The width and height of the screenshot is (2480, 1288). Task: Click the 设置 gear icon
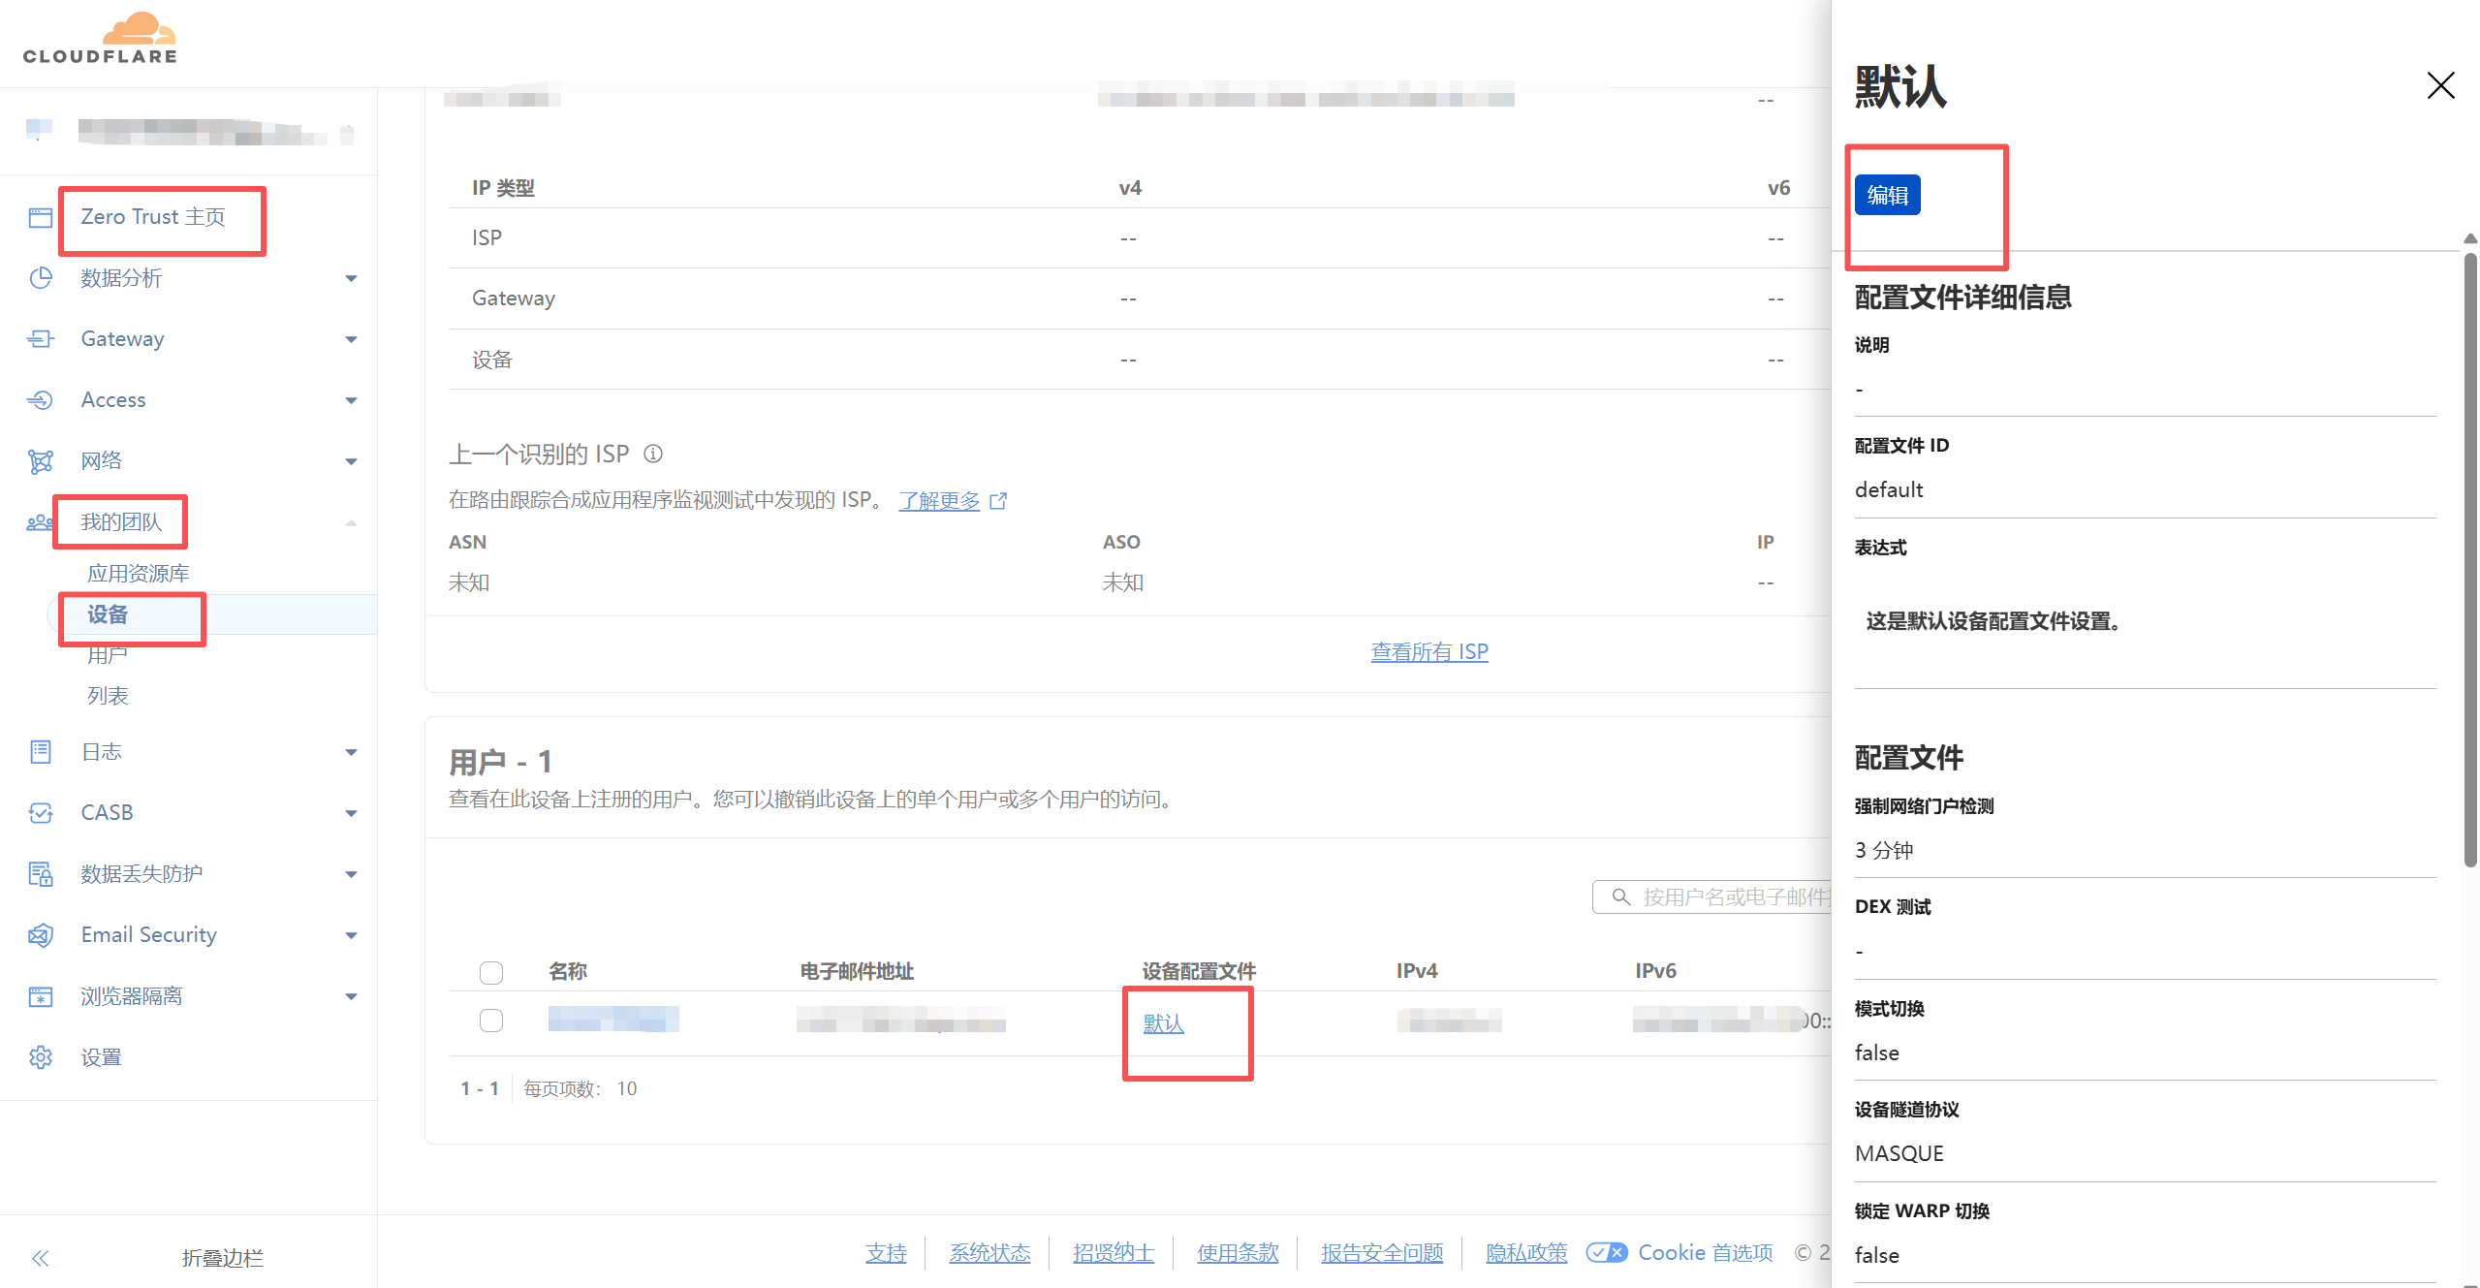41,1057
